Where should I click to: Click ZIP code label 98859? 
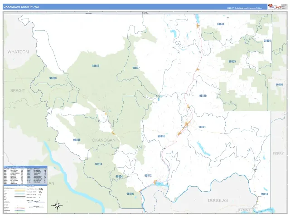[x=267, y=41]
